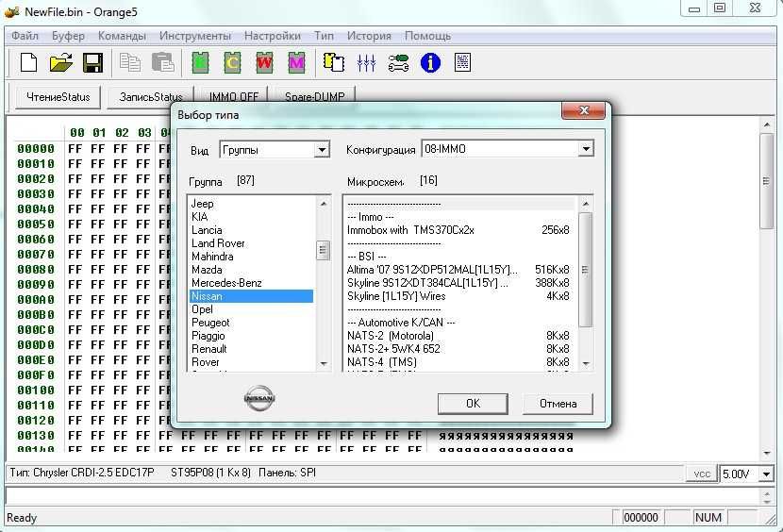Select Rover in group list

[x=251, y=362]
